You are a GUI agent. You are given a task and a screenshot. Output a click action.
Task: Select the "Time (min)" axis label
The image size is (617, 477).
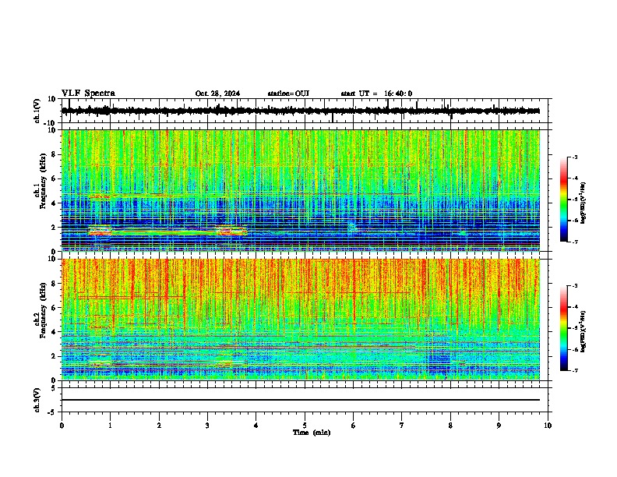click(x=312, y=433)
